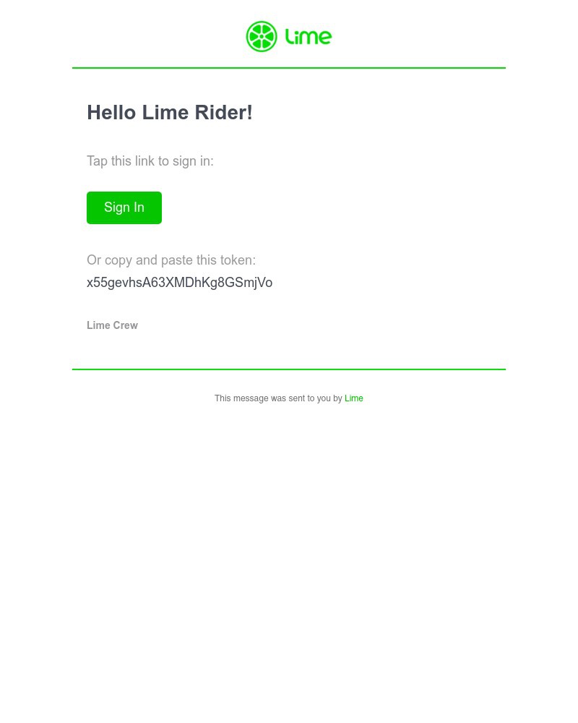
Task: Click the word "token:" in the instructions
Action: (238, 260)
